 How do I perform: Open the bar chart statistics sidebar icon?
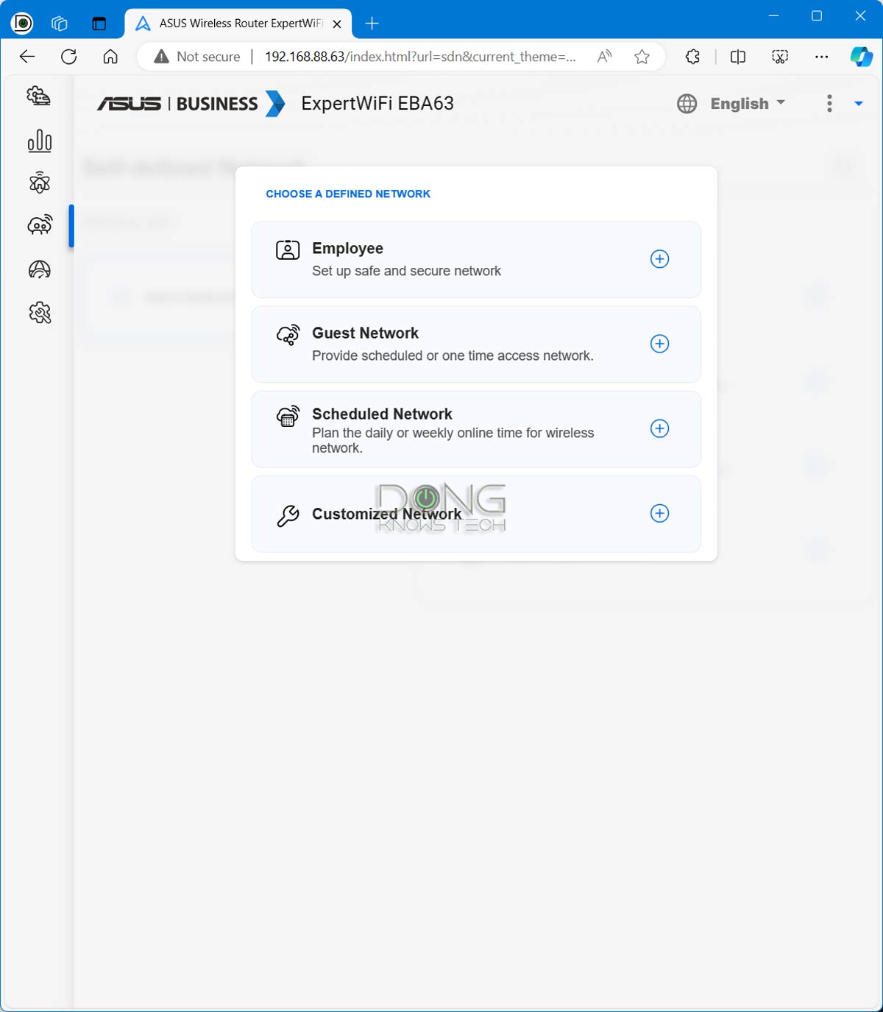[x=39, y=141]
